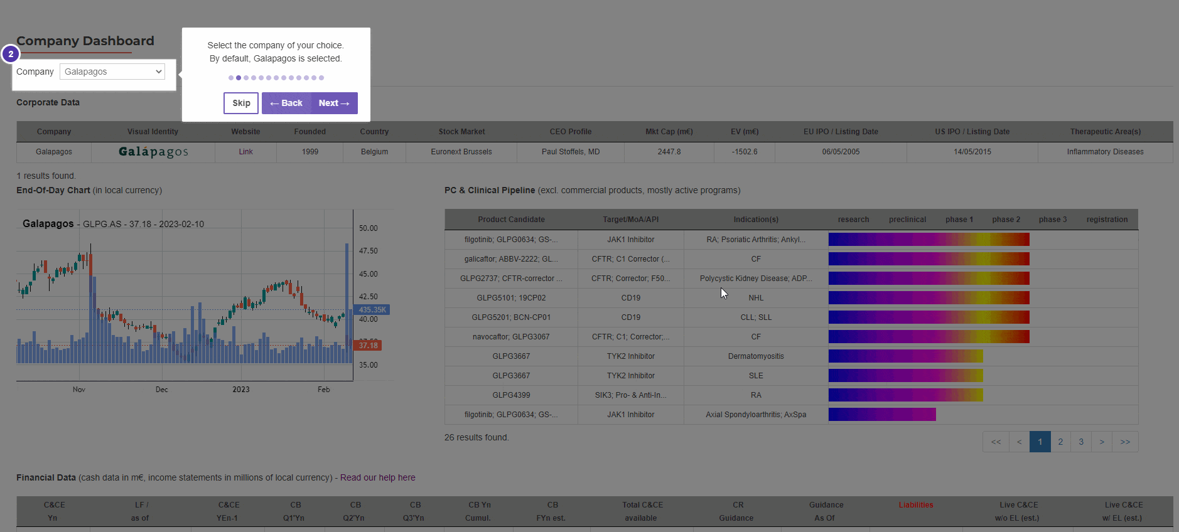Image resolution: width=1179 pixels, height=532 pixels.
Task: Jump to first pipeline page with <<
Action: point(996,442)
